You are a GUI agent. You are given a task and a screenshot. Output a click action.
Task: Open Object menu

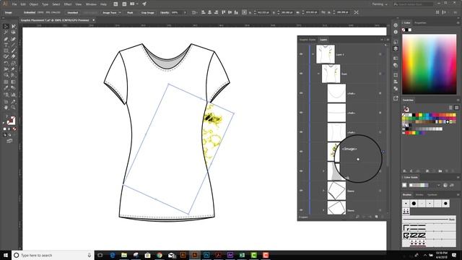[34, 4]
